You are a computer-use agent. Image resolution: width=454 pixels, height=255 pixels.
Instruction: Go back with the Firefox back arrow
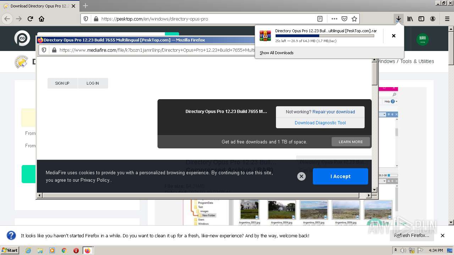tap(7, 19)
